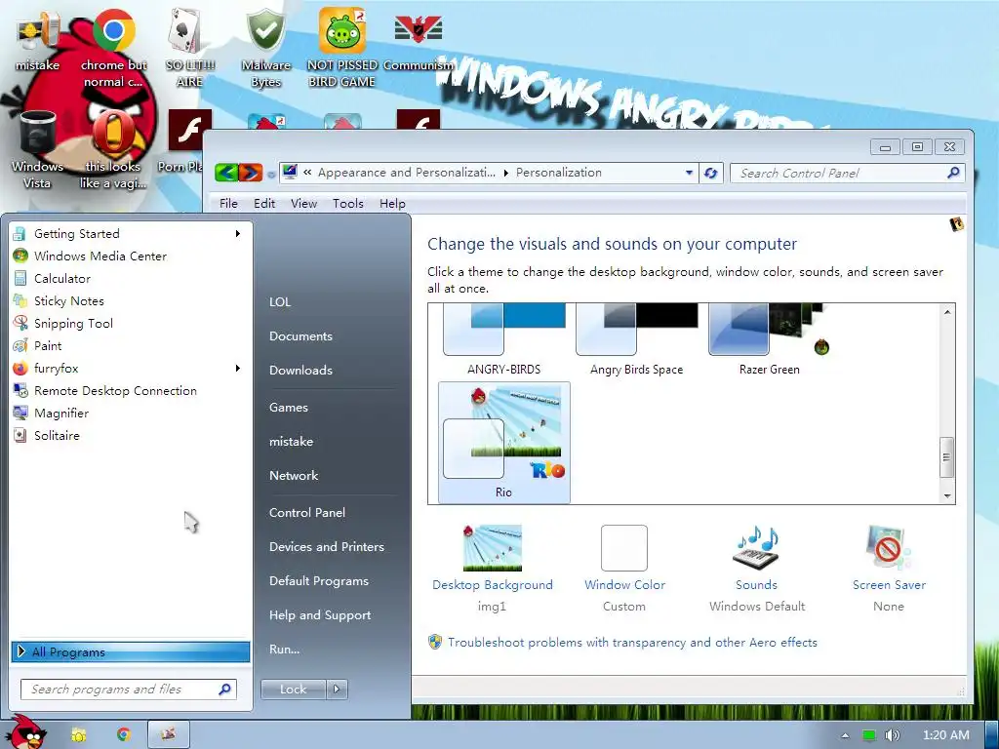The width and height of the screenshot is (999, 749).
Task: Open Help and Support
Action: click(x=320, y=615)
